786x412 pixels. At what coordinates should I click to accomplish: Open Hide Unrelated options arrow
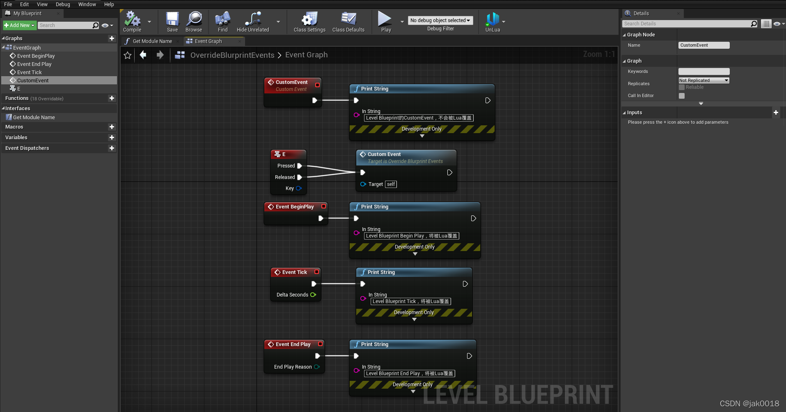[278, 22]
